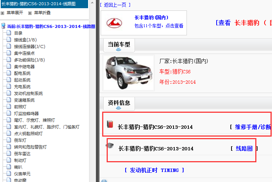
Task: Open 长丰猎豹(国内) brand link
Action: (x=152, y=17)
